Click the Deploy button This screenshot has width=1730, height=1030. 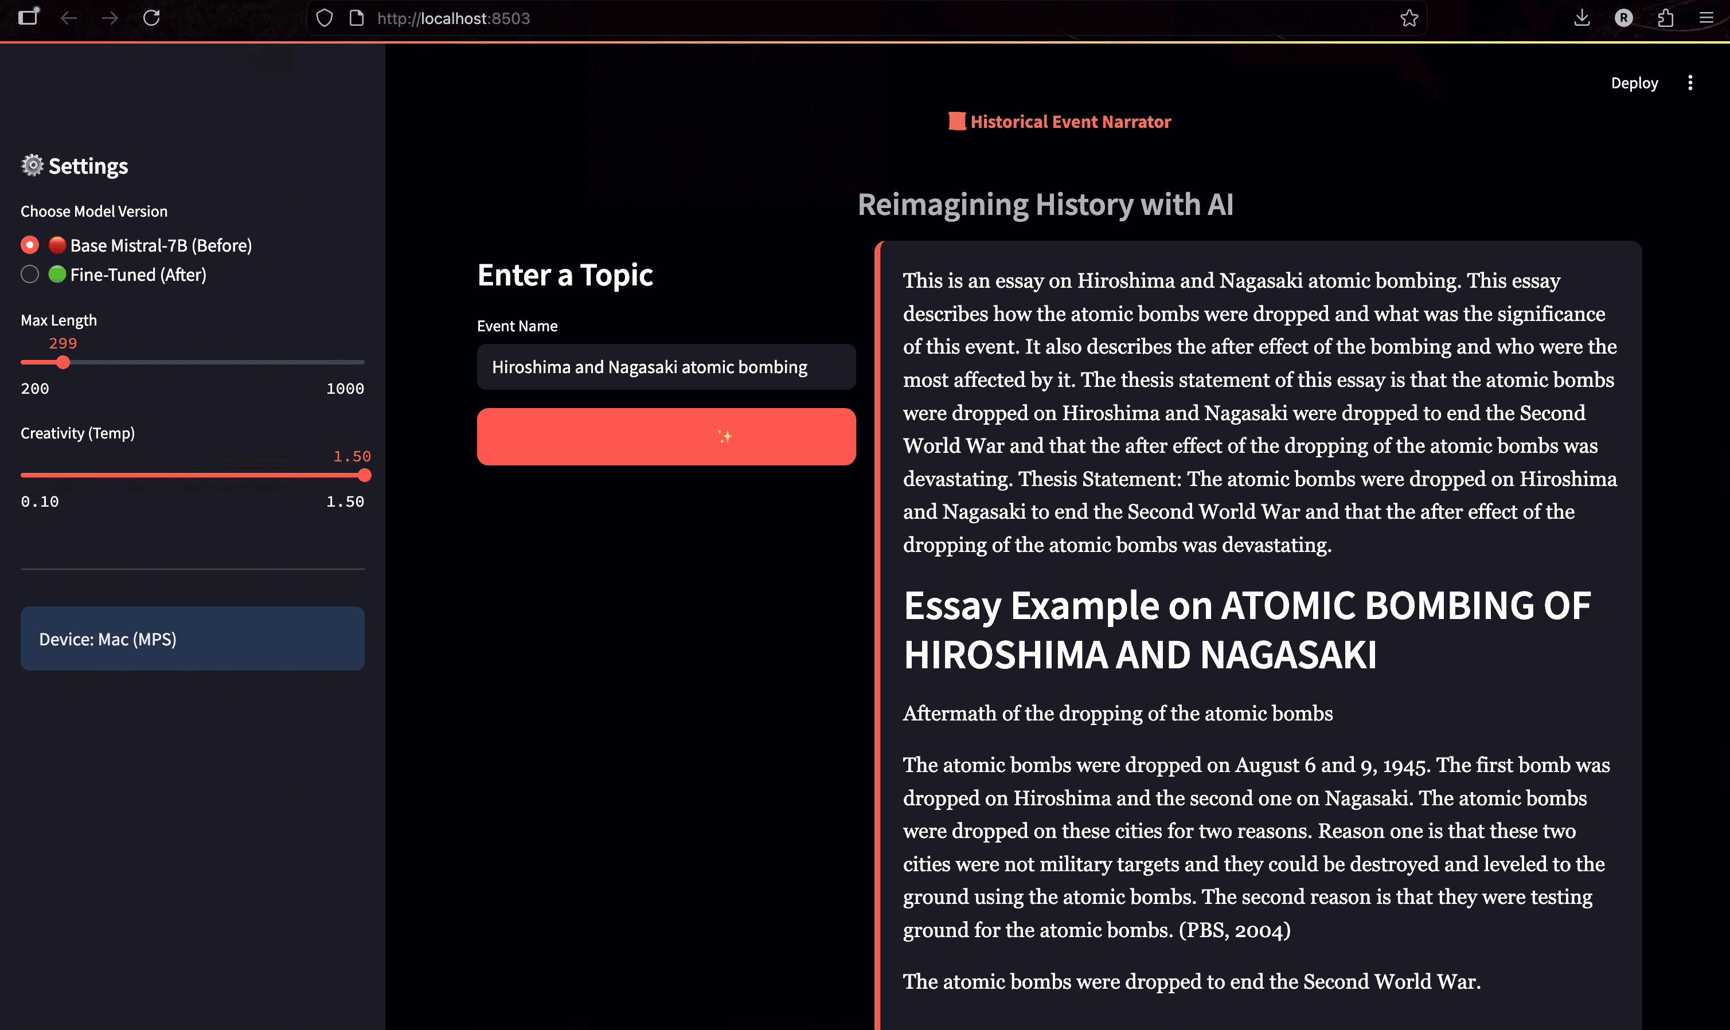pos(1634,83)
